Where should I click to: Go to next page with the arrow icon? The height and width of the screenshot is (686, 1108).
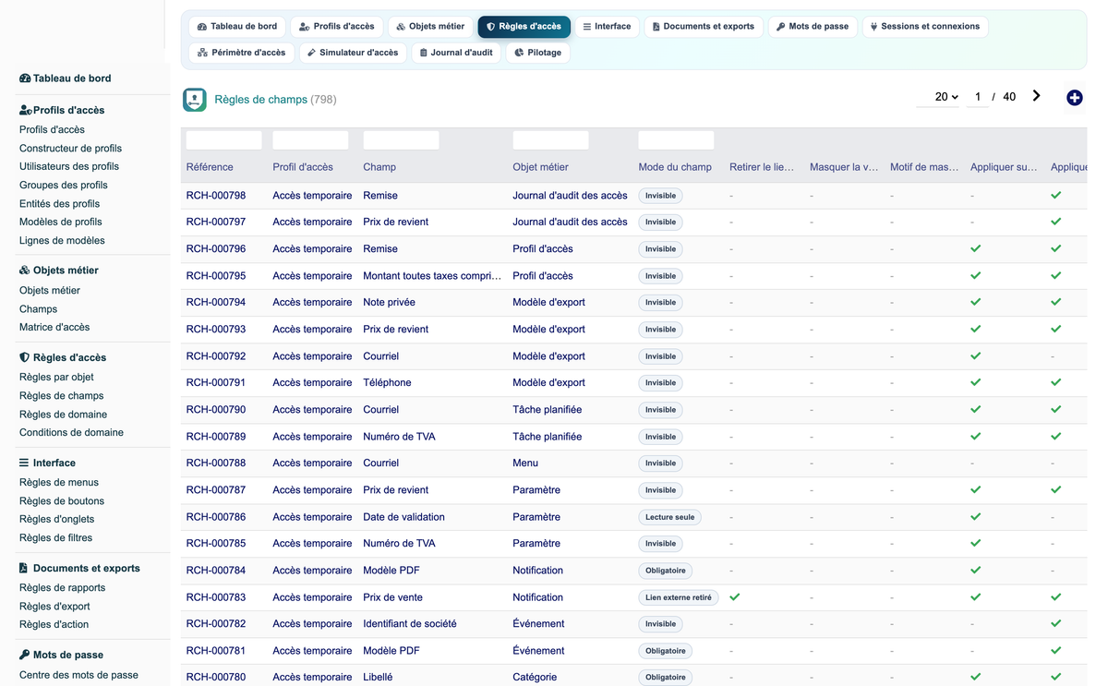1037,96
